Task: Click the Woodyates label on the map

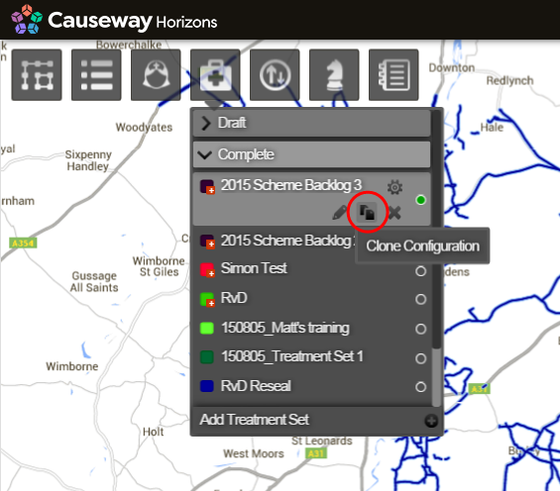Action: click(144, 128)
